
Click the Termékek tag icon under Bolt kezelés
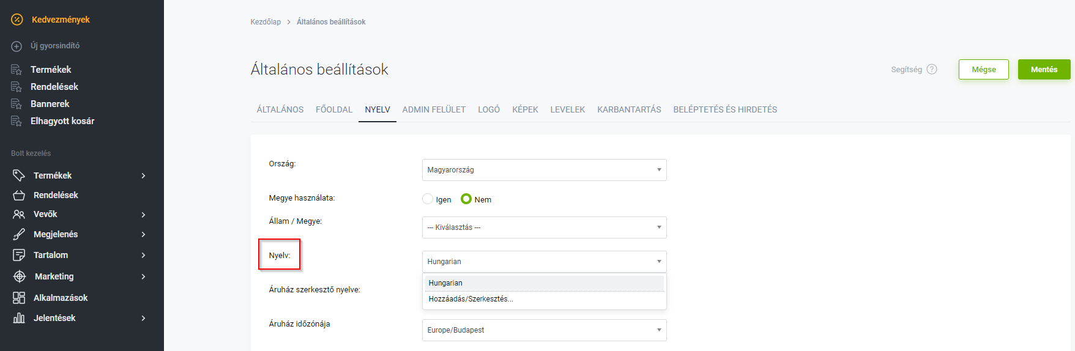coord(19,175)
